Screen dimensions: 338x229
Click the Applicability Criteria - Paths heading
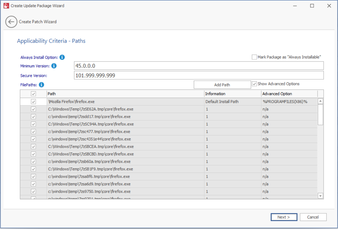click(x=51, y=41)
